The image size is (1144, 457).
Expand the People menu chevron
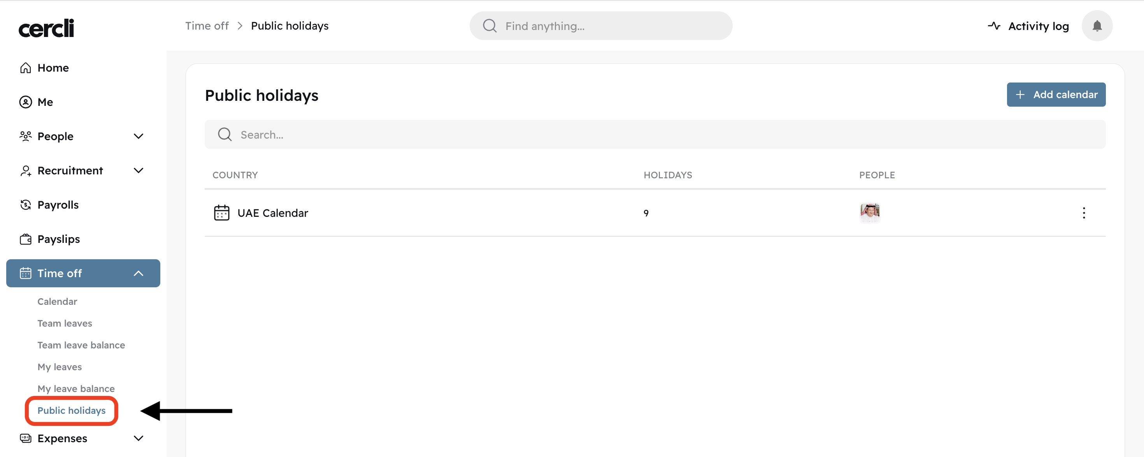tap(139, 136)
